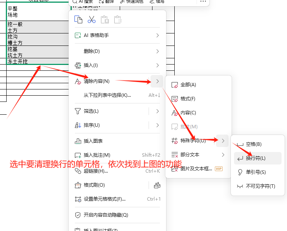Click 设置单元格格式(F)... menu entry
The width and height of the screenshot is (287, 231).
coord(104,199)
